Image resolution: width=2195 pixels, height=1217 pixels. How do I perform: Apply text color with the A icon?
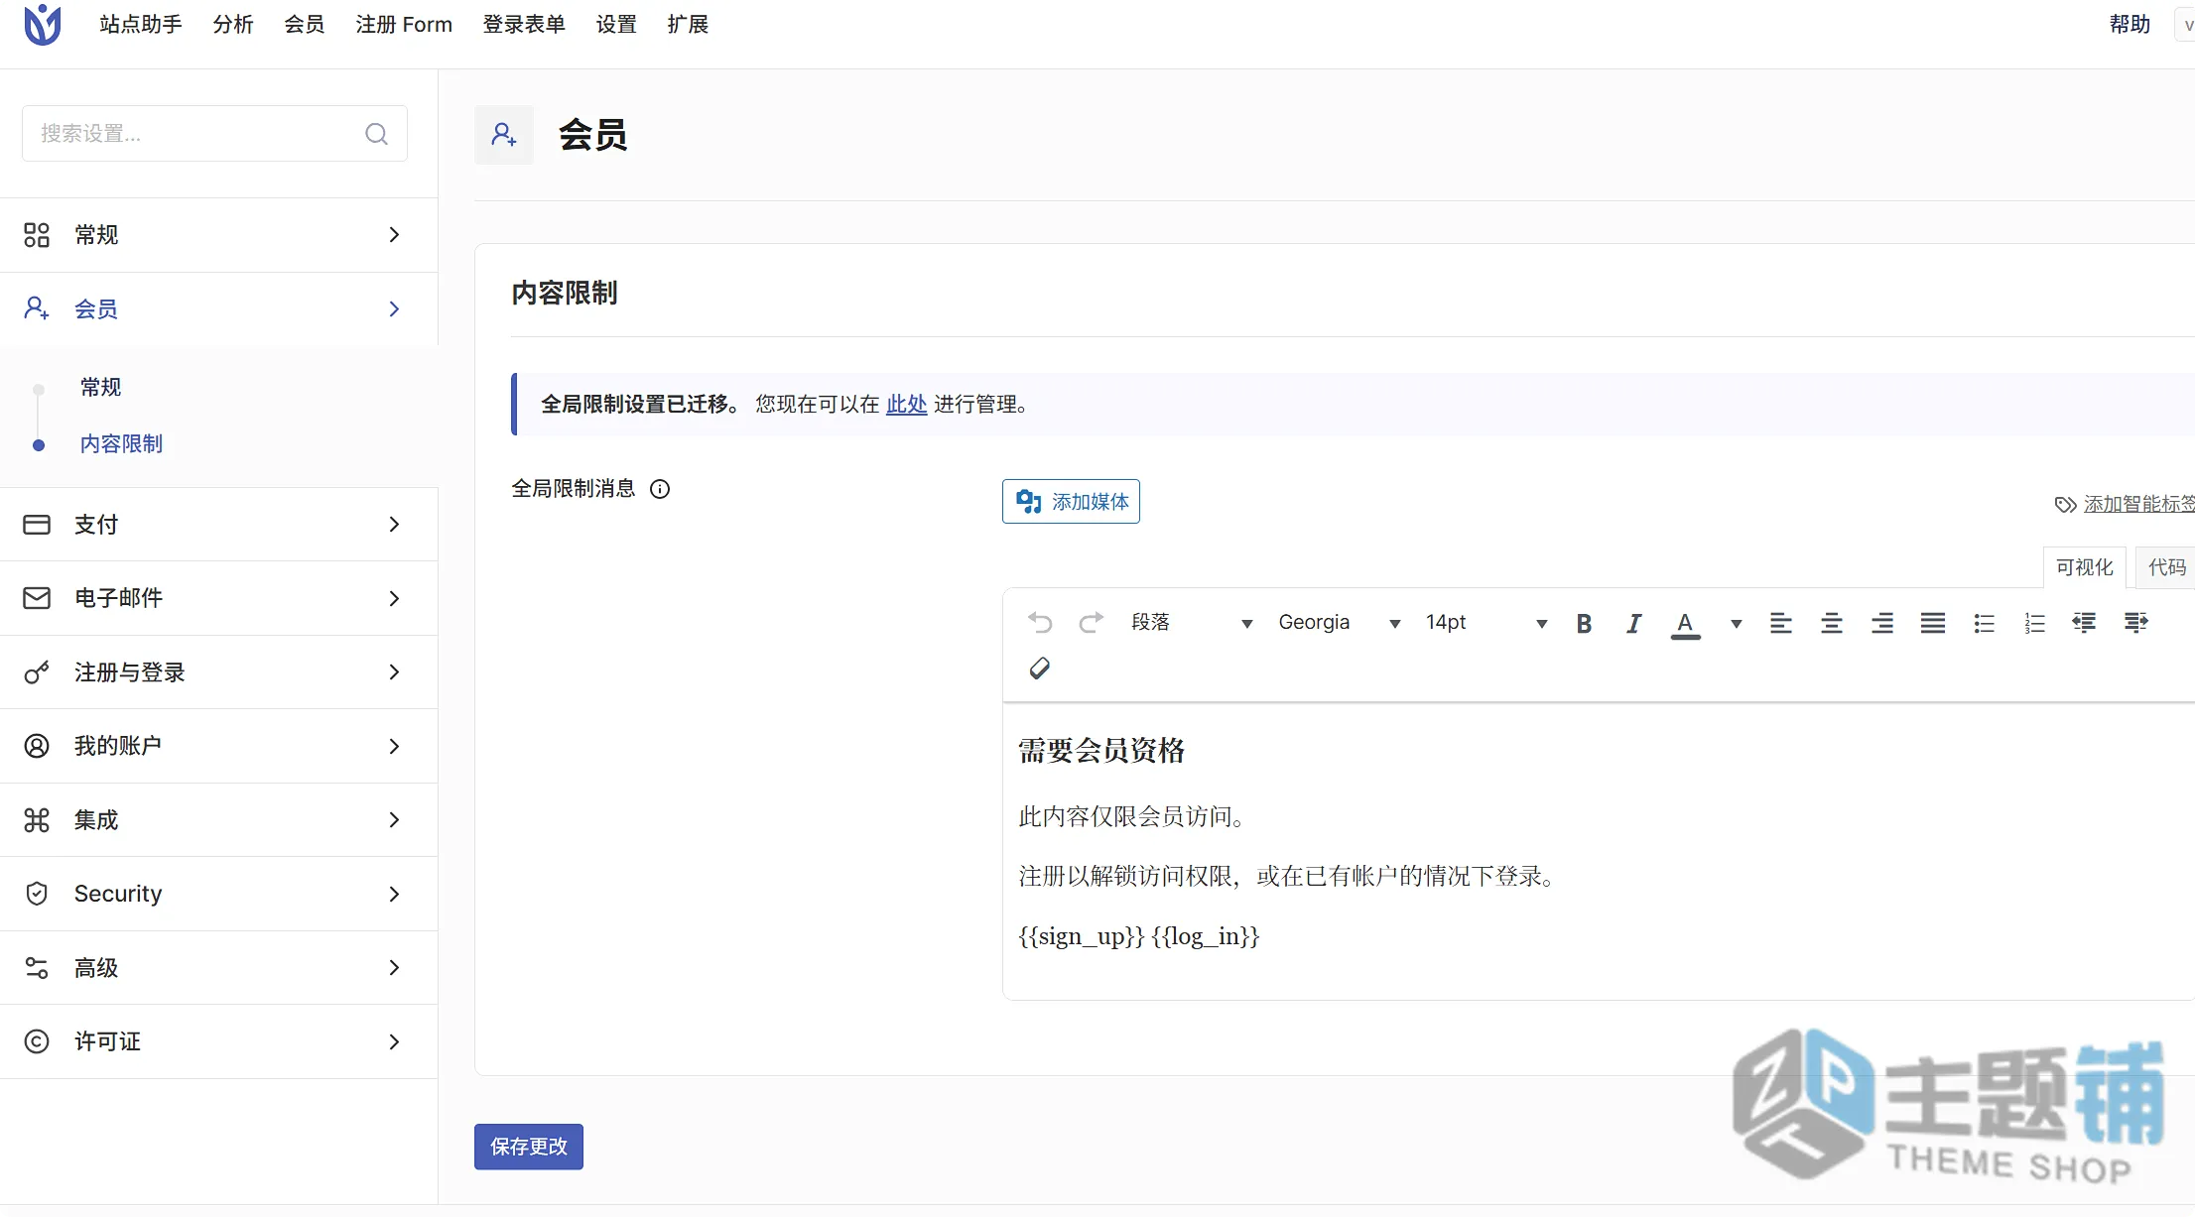pyautogui.click(x=1685, y=624)
